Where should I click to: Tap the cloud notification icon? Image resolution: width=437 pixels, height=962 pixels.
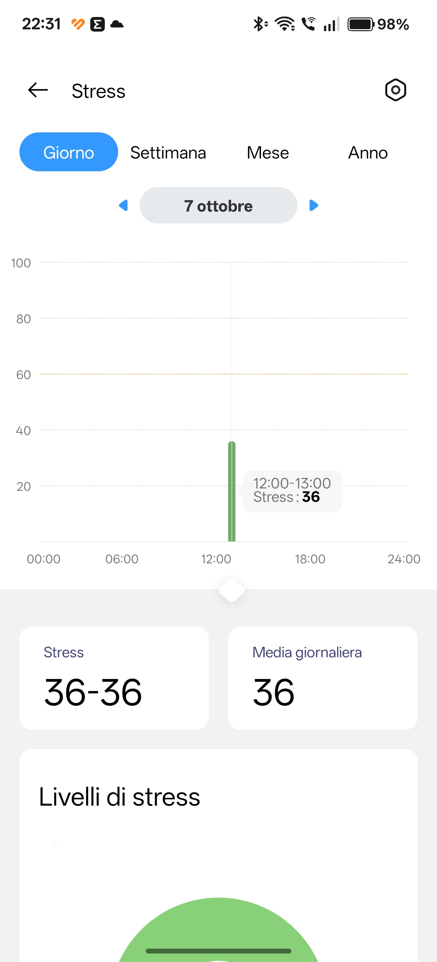point(117,24)
